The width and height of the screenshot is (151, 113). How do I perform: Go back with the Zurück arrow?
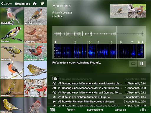pos(6,4)
